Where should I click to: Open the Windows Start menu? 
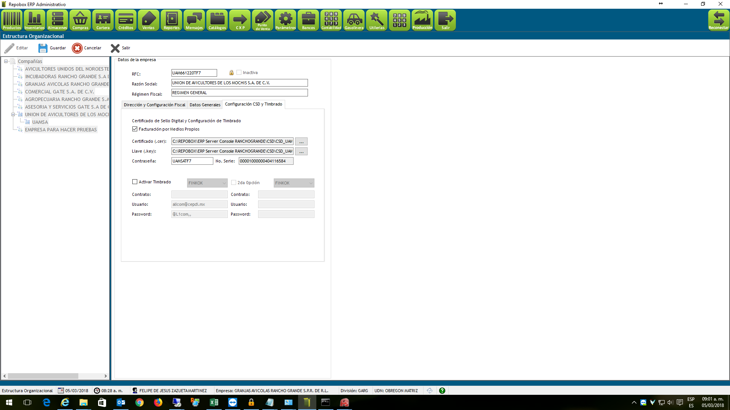pos(9,402)
